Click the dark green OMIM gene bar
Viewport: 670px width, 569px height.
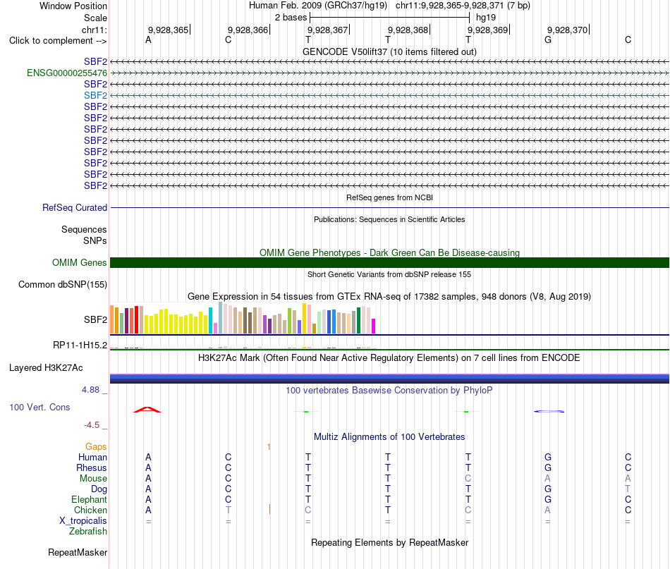click(x=389, y=263)
